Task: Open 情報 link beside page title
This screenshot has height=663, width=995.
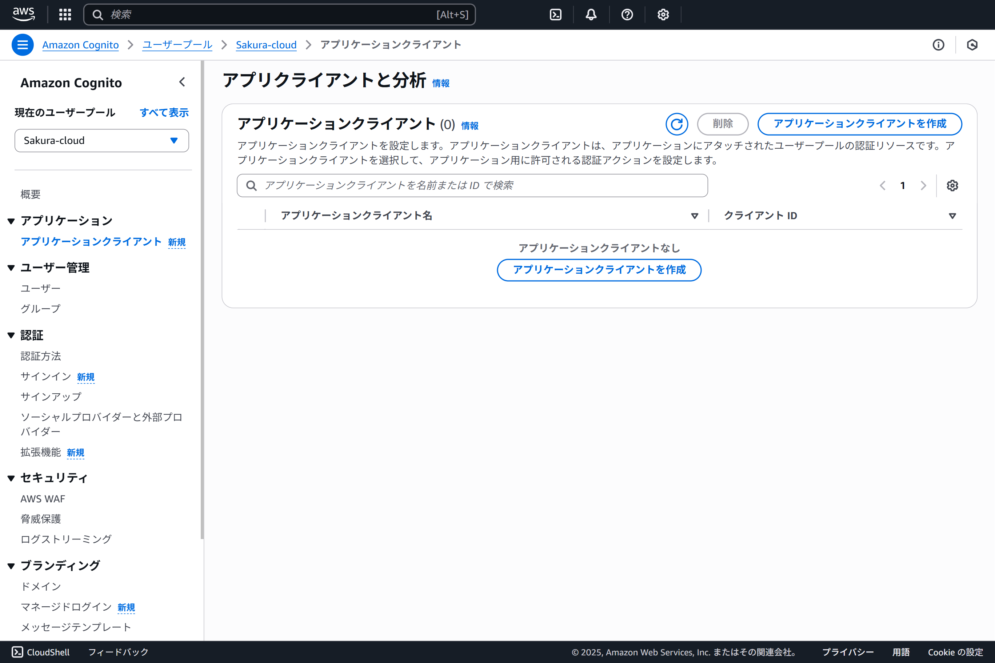Action: pyautogui.click(x=440, y=83)
